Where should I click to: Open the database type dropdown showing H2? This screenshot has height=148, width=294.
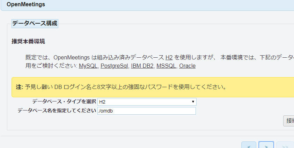click(146, 102)
